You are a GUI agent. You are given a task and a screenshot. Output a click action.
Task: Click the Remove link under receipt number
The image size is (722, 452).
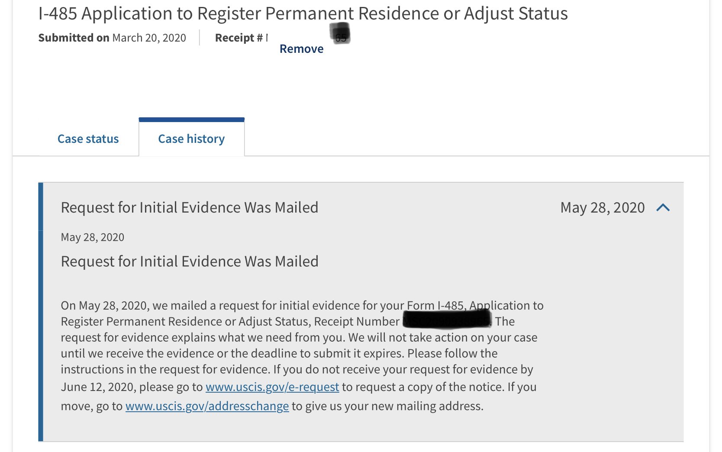(301, 49)
